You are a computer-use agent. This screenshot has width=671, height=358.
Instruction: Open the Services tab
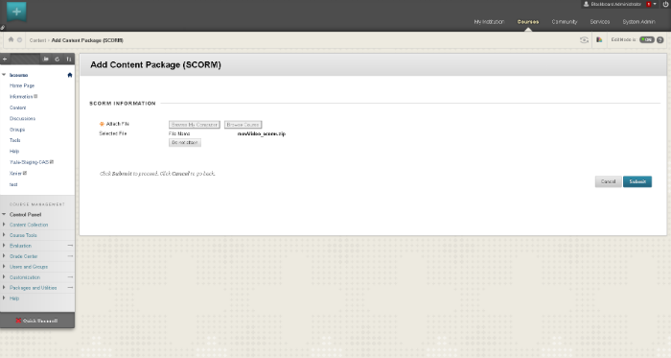(x=600, y=22)
